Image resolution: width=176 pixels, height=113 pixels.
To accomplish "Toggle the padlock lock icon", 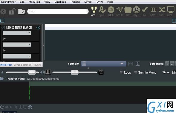I will [12, 11].
